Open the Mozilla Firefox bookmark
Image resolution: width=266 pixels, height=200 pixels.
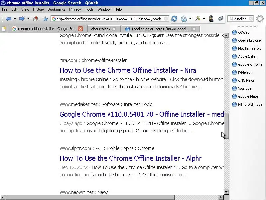click(246, 48)
